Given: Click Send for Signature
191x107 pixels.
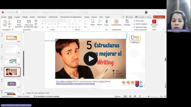Looking at the screenshot, I should tap(141, 24).
